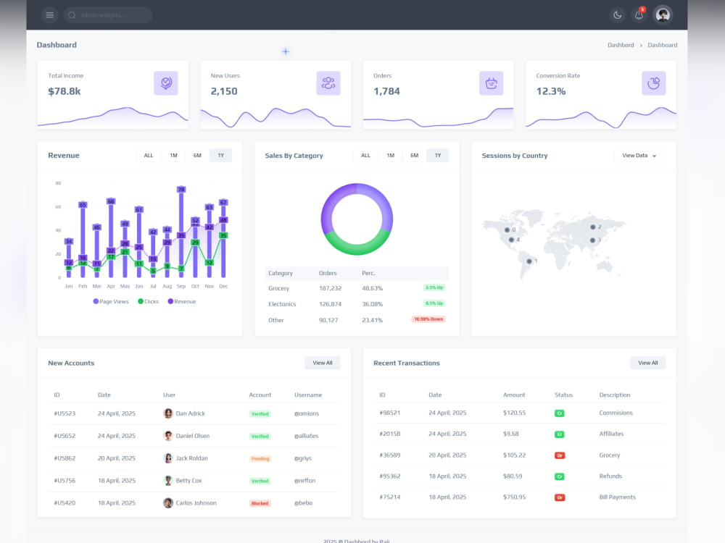Click Betty Cox's avatar
Image resolution: width=725 pixels, height=543 pixels.
click(168, 481)
